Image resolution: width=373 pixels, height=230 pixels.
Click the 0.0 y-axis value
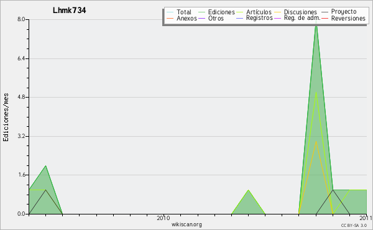(x=21, y=214)
